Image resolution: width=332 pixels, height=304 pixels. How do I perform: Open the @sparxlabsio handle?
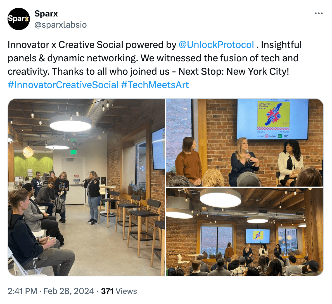(x=61, y=25)
